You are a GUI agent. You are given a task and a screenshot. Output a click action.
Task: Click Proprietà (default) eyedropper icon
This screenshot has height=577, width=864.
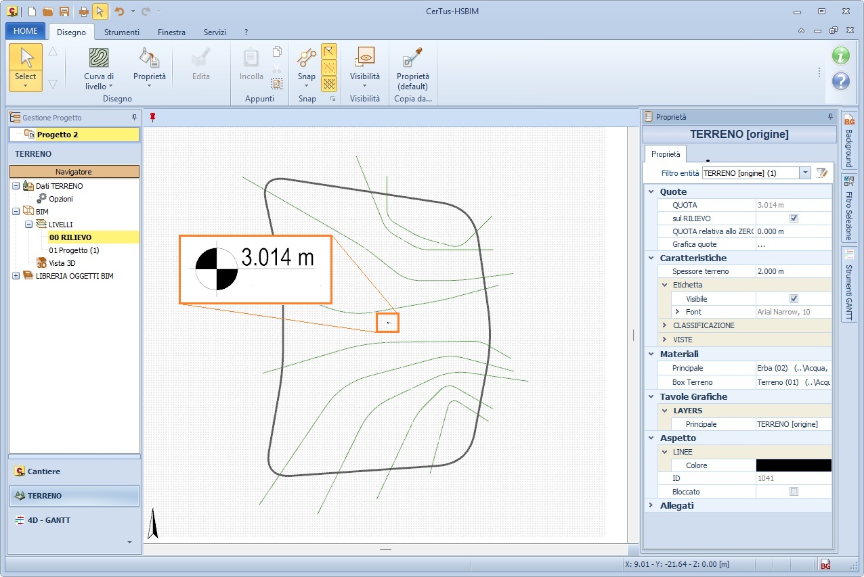point(412,60)
